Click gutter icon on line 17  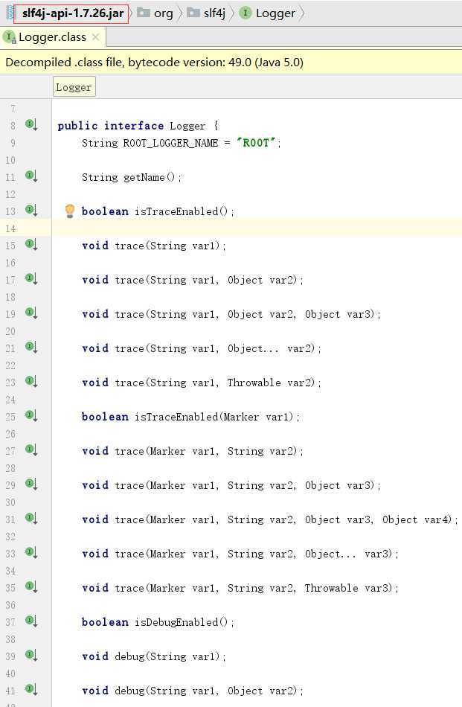pos(31,278)
